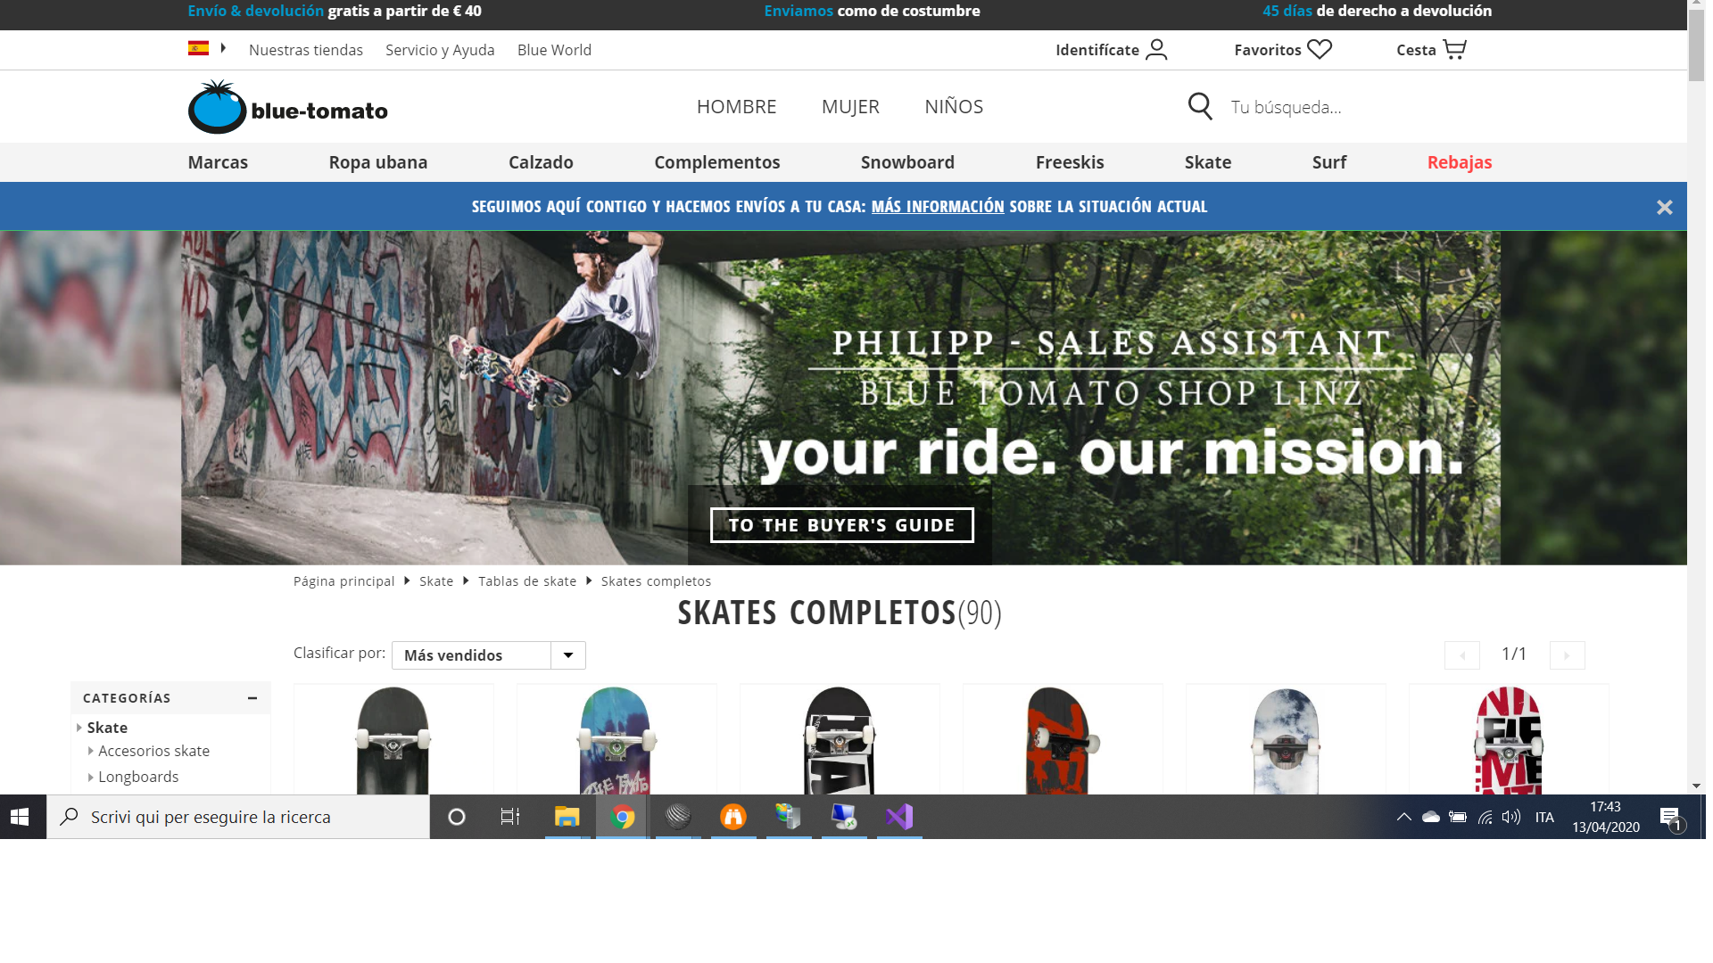
Task: Open the Cesta shopping cart icon
Action: 1454,49
